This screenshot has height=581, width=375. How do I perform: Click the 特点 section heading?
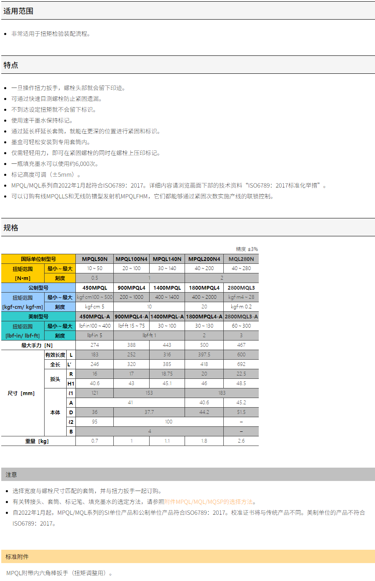pyautogui.click(x=11, y=65)
